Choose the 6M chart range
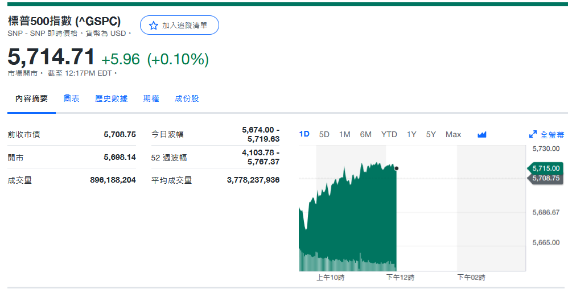The image size is (568, 293). tap(365, 134)
